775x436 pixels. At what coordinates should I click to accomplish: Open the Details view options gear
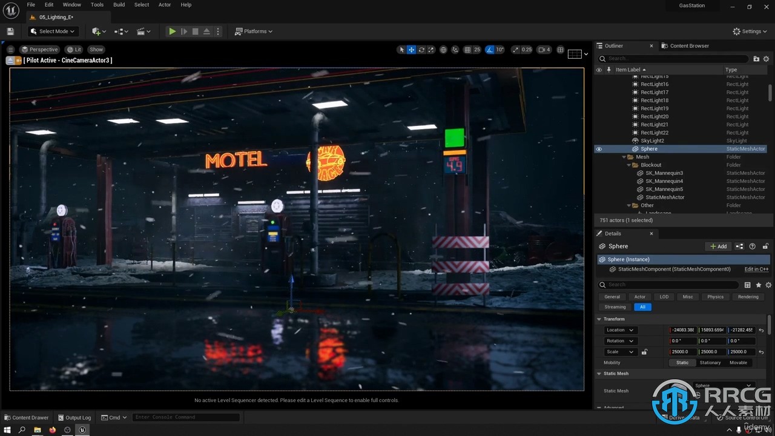click(768, 285)
